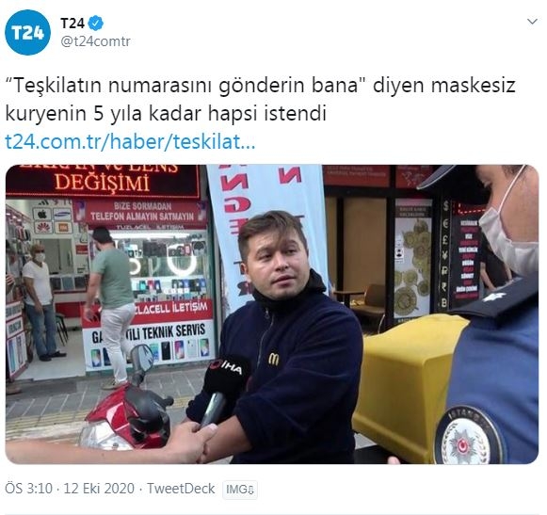Click the 12 Eki 2020 date
Image resolution: width=547 pixels, height=515 pixels.
[99, 489]
